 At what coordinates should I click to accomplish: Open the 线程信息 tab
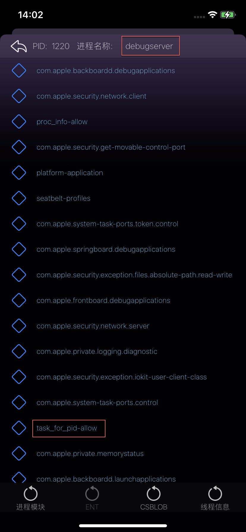[215, 499]
